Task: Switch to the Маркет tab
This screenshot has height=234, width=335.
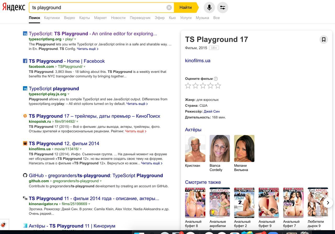Action: coord(100,18)
